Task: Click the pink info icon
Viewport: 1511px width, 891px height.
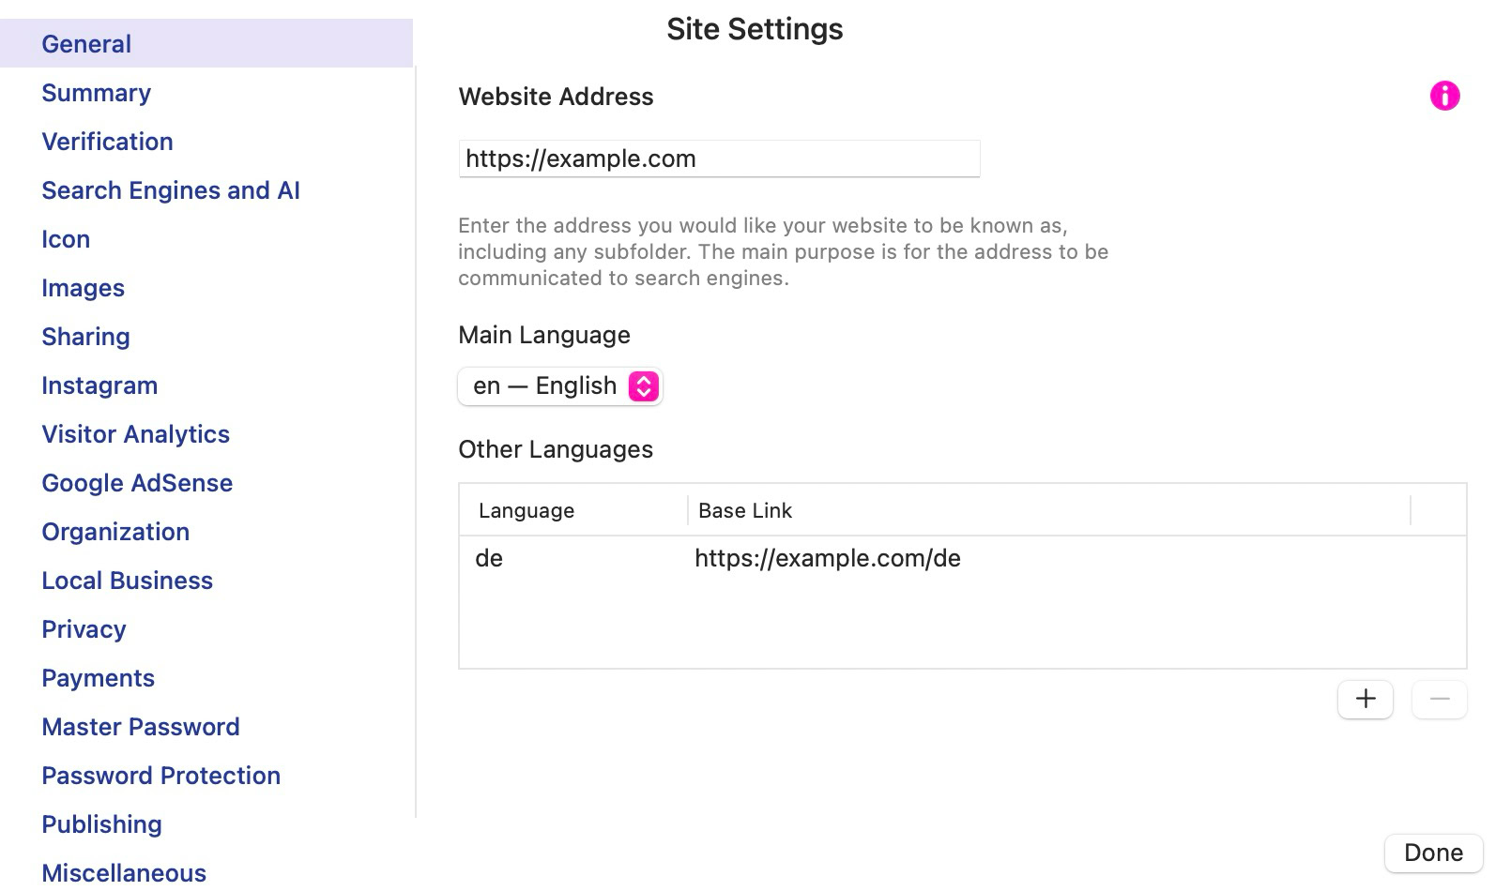Action: tap(1444, 96)
